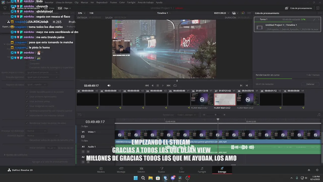Toggle Omitir recodificación si es posible
323x182 pixels.
[x=27, y=92]
